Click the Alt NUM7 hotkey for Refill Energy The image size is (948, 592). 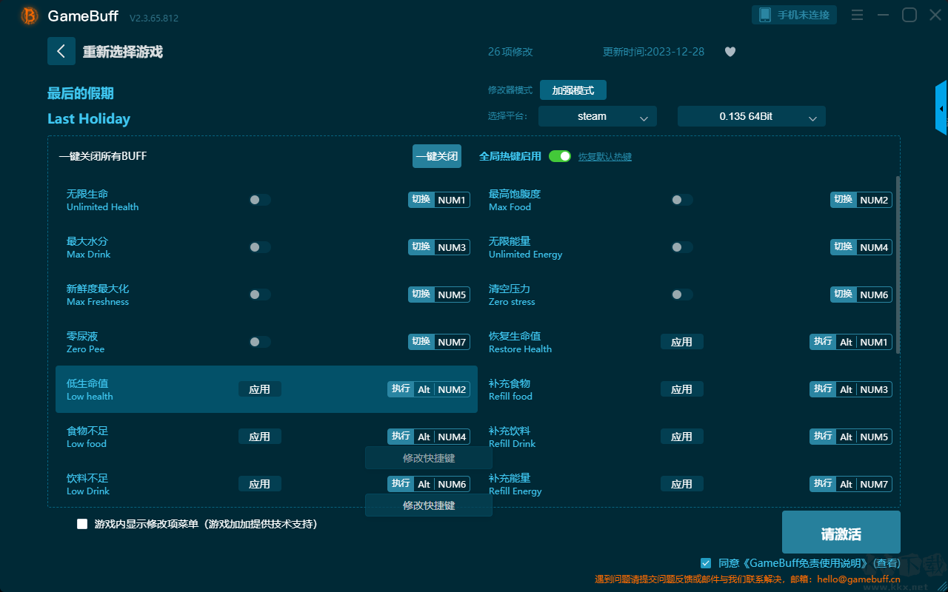(x=851, y=484)
